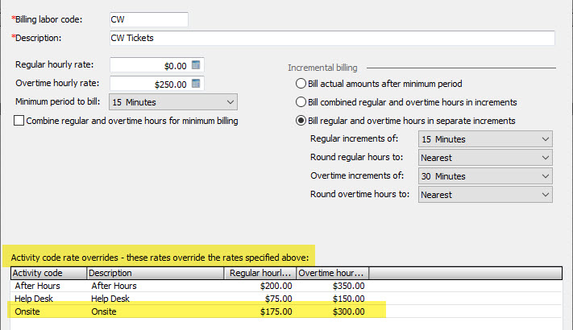Open Round regular hours to dropdown
Screen dimensions: 573x330
pyautogui.click(x=485, y=158)
